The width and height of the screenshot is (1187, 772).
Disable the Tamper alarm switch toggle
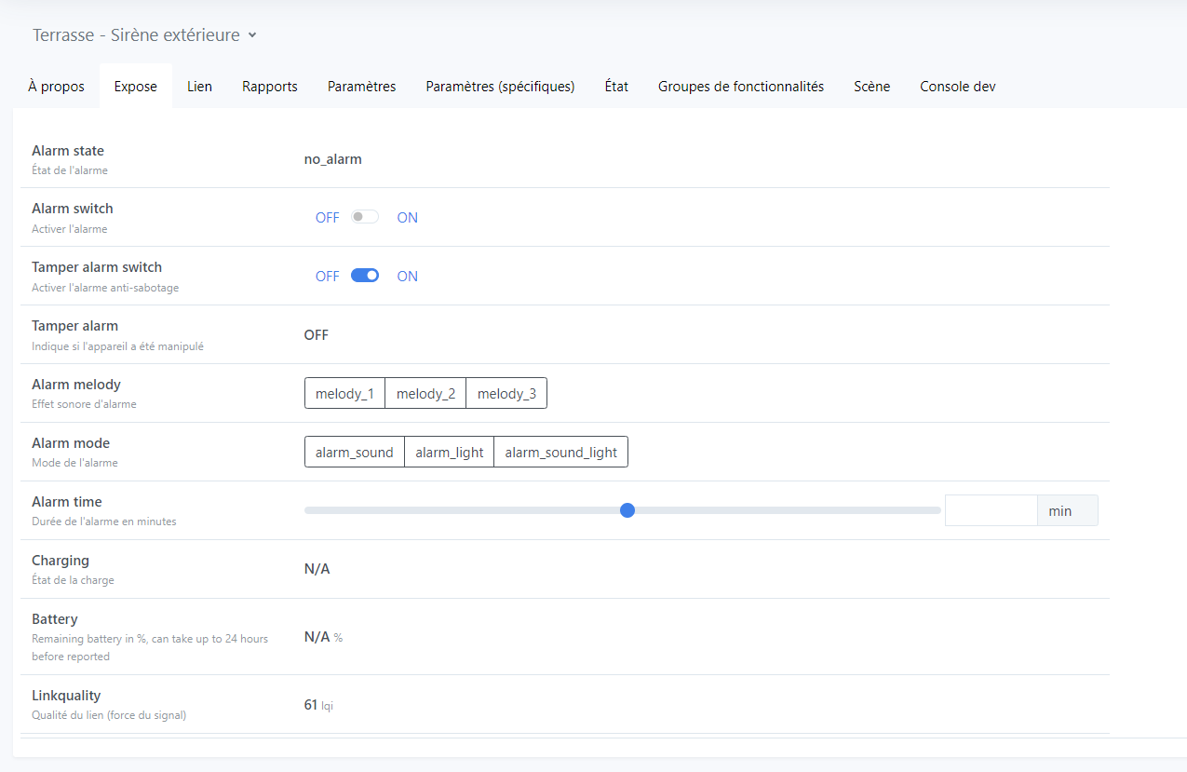(x=364, y=276)
